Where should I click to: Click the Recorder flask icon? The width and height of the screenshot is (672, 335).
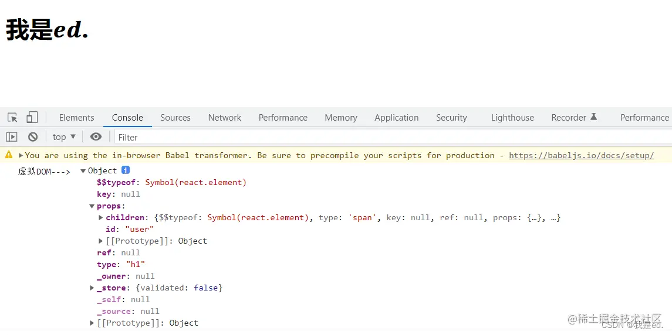(x=593, y=117)
